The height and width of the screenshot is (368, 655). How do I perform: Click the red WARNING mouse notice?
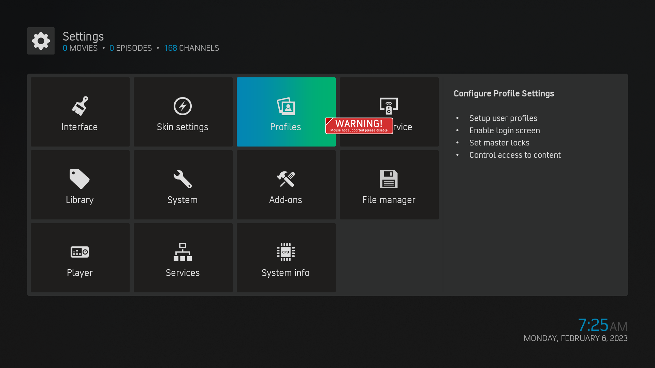click(359, 126)
